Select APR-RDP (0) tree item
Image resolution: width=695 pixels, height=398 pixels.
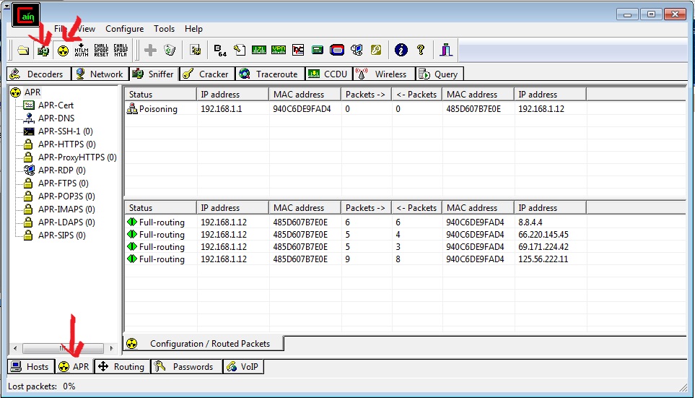click(61, 170)
